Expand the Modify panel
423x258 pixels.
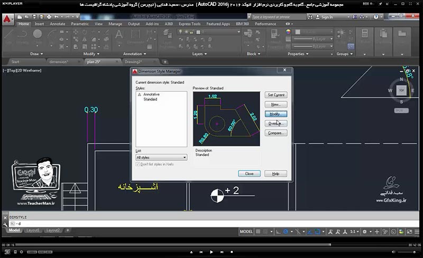point(91,54)
